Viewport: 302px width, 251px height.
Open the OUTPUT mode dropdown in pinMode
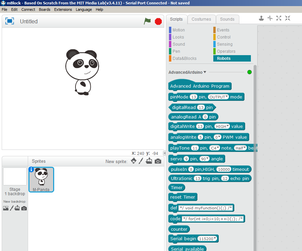[218, 97]
